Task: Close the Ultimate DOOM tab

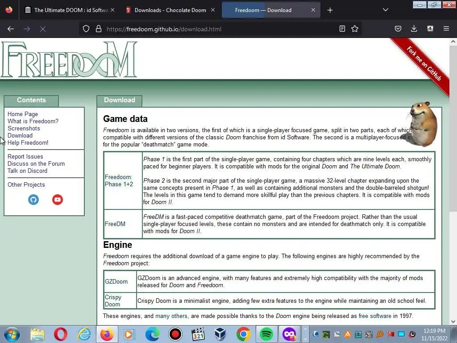Action: (x=112, y=10)
